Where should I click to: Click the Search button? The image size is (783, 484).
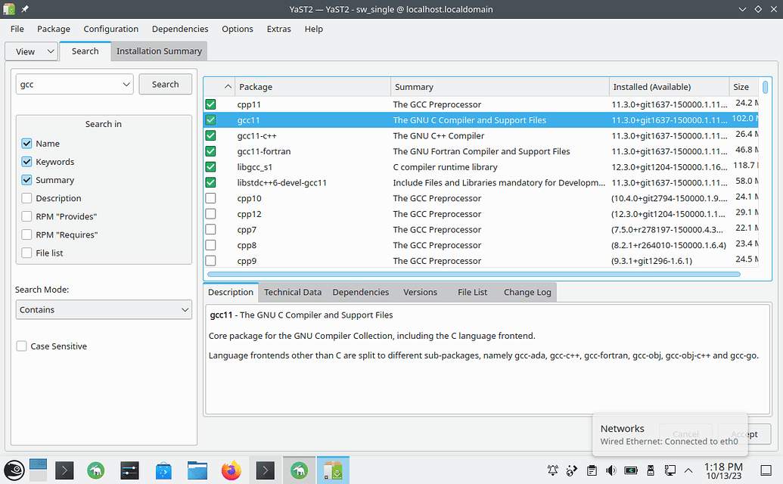coord(165,85)
